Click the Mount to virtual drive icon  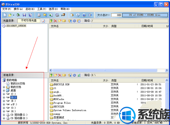pos(57,15)
